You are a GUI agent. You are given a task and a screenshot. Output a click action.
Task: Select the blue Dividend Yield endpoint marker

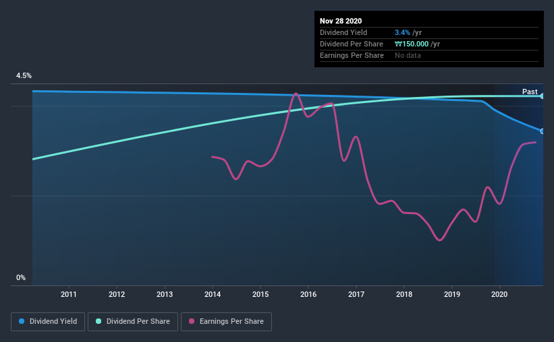tap(542, 131)
